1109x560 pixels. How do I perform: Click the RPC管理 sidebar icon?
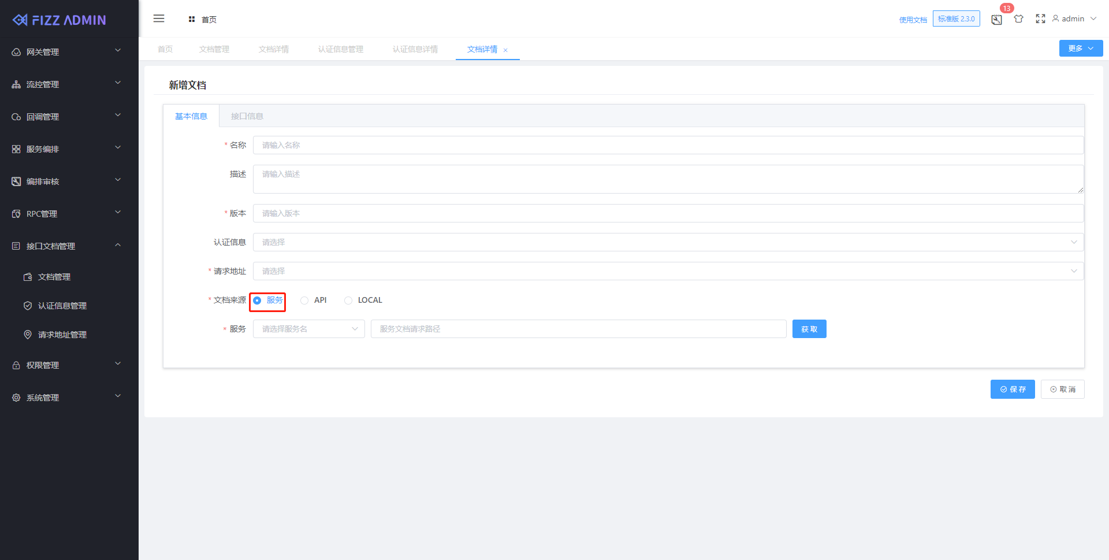click(16, 213)
